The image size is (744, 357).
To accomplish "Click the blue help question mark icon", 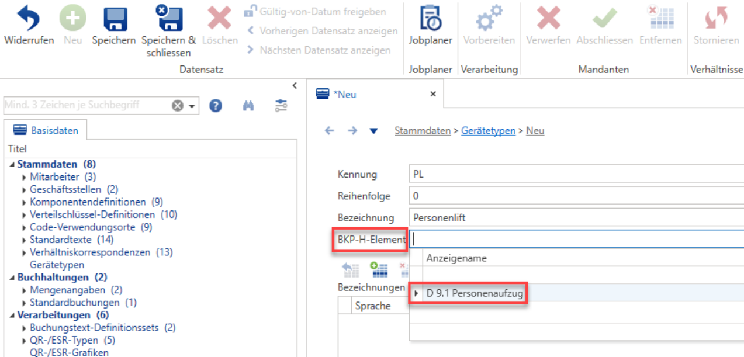I will 216,106.
